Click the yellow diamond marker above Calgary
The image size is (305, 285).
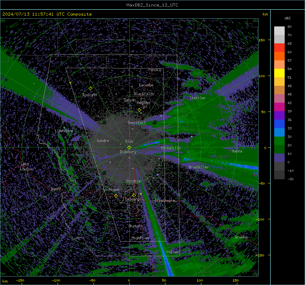(134, 195)
